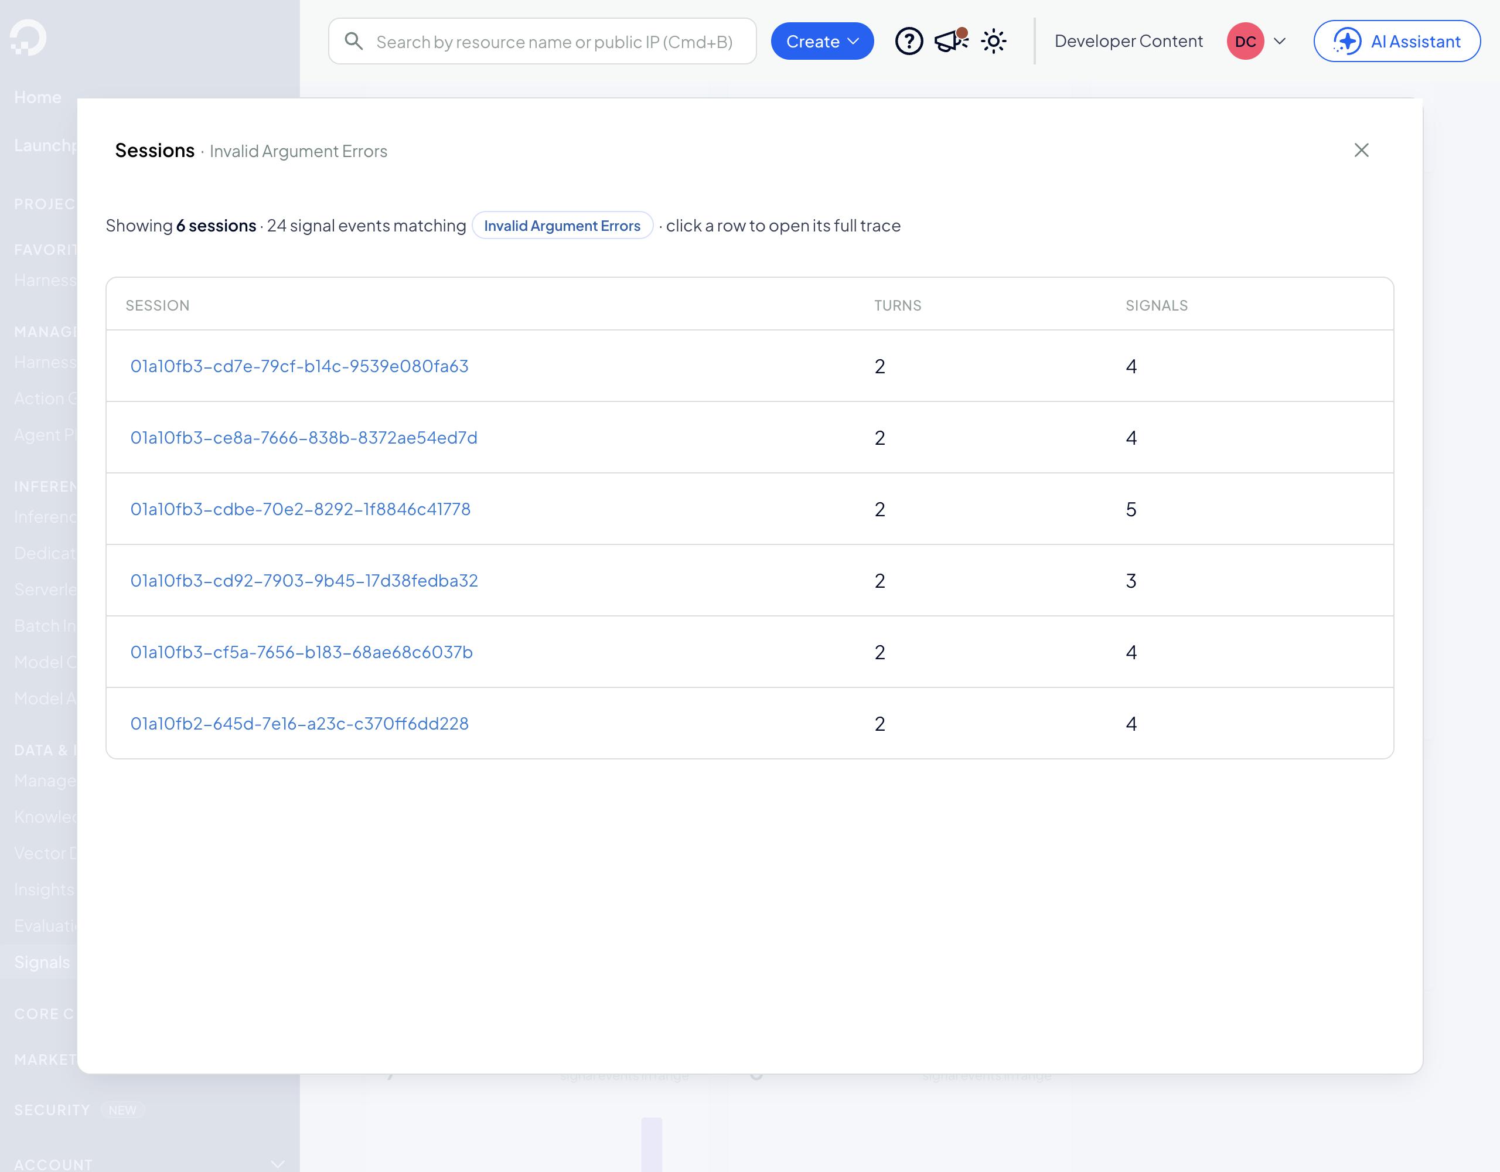This screenshot has height=1172, width=1500.
Task: Open session 01a10fb3-cdbe-70e2-8292-1f8846c41778
Action: (300, 509)
